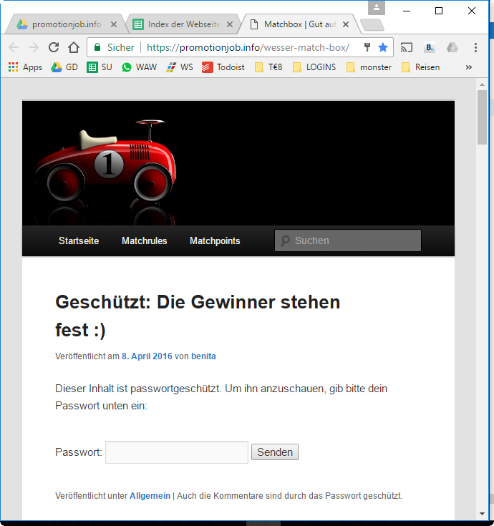494x526 pixels.
Task: Open the saved password key icon
Action: (x=367, y=47)
